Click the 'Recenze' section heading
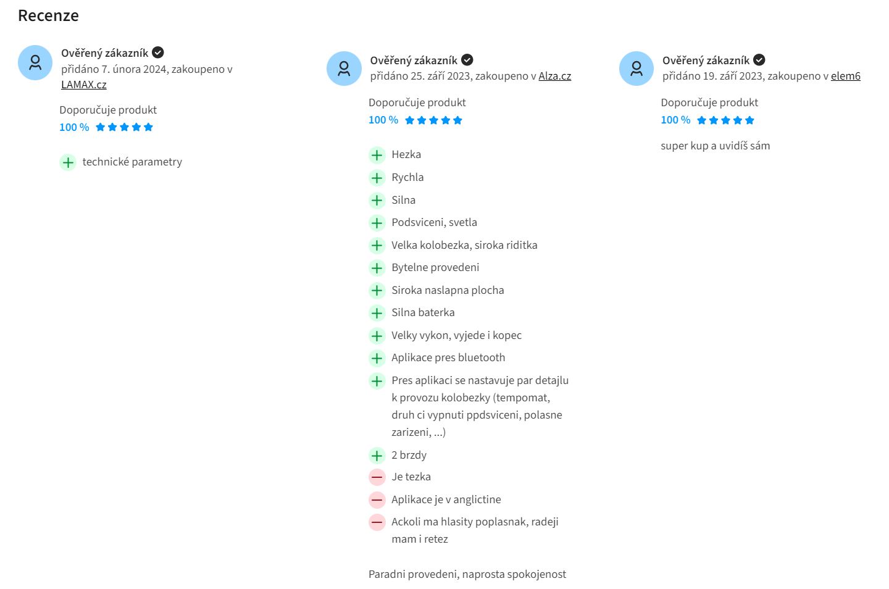889x589 pixels. (x=48, y=15)
